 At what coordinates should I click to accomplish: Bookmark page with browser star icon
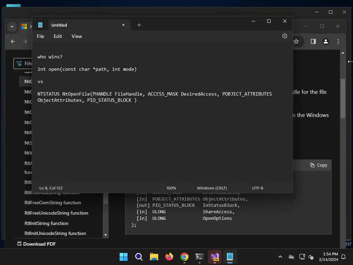(x=296, y=41)
